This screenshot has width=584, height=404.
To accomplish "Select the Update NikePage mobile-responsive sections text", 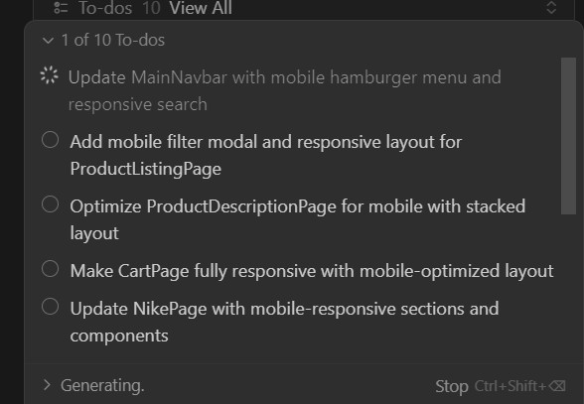I will tap(284, 322).
